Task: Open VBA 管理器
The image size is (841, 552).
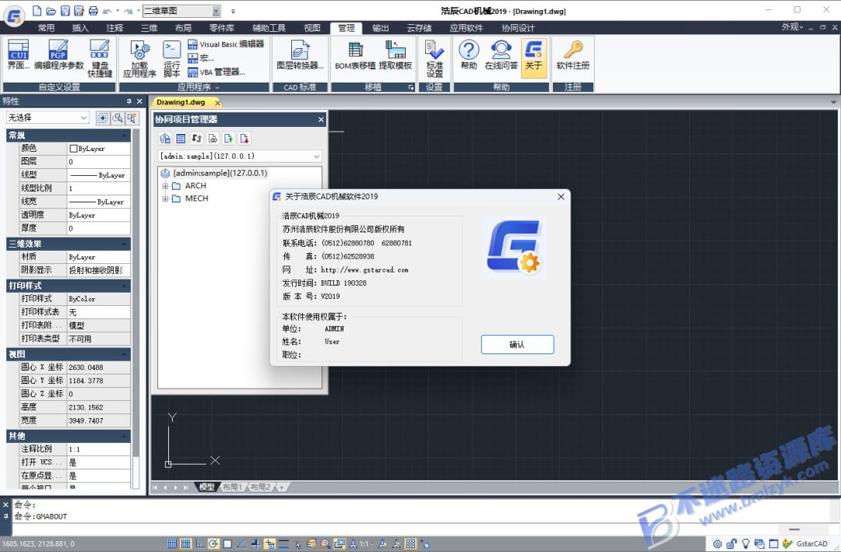Action: pos(216,72)
